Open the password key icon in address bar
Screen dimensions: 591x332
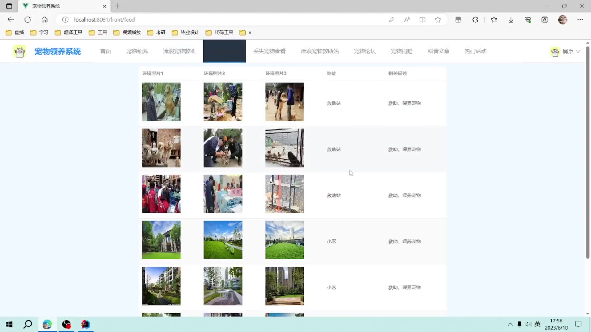click(392, 20)
